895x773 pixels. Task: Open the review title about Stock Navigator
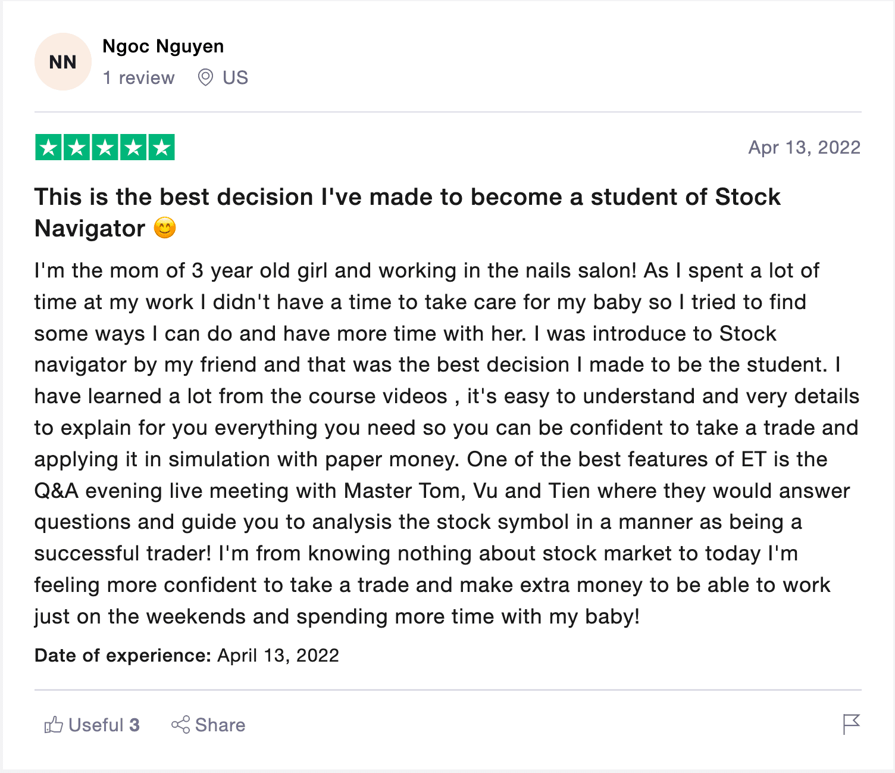(x=408, y=213)
